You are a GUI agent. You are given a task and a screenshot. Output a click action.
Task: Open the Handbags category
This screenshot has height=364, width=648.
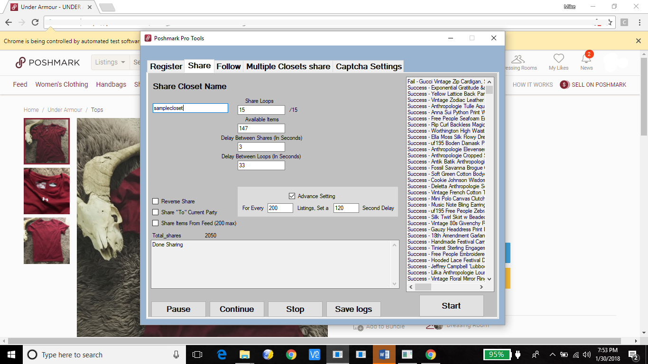tap(111, 84)
